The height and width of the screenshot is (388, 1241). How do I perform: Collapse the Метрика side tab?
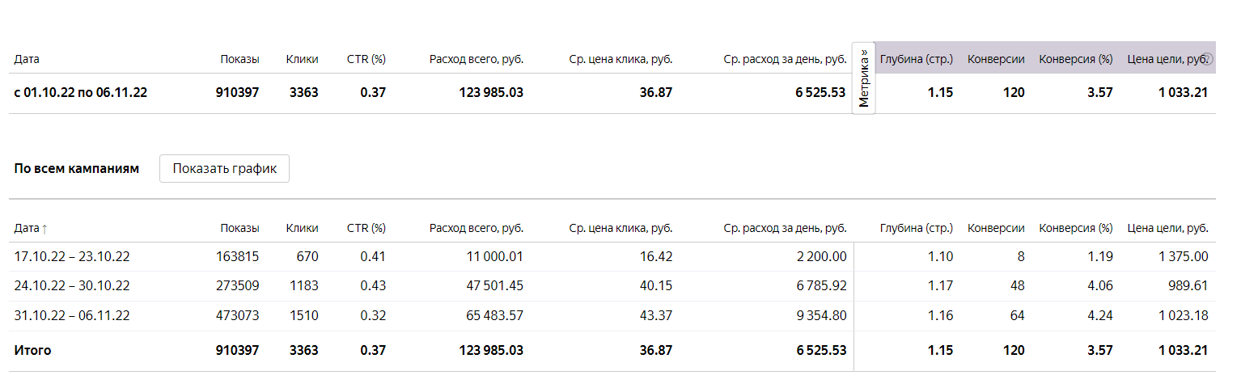pos(864,78)
